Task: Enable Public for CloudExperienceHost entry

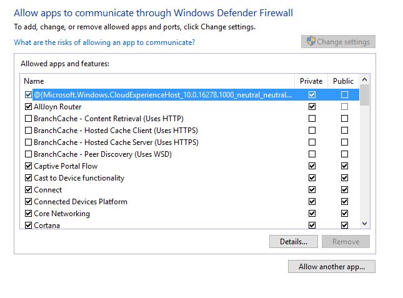Action: tap(344, 95)
